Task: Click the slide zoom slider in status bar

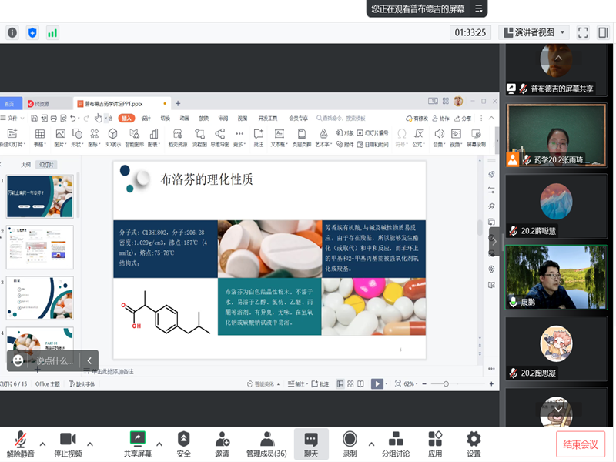Action: (445, 383)
